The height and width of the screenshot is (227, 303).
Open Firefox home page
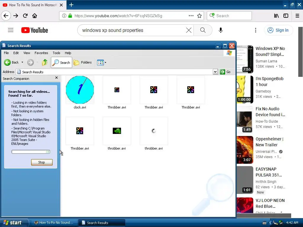35,16
